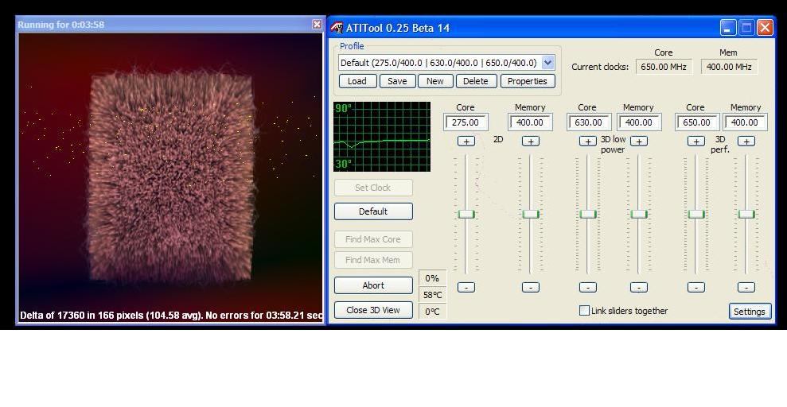Click the fuzzy cube 3D render
This screenshot has height=407, width=787.
(170, 176)
